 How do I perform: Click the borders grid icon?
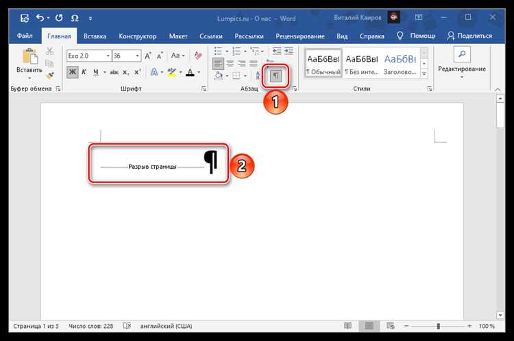pyautogui.click(x=236, y=75)
